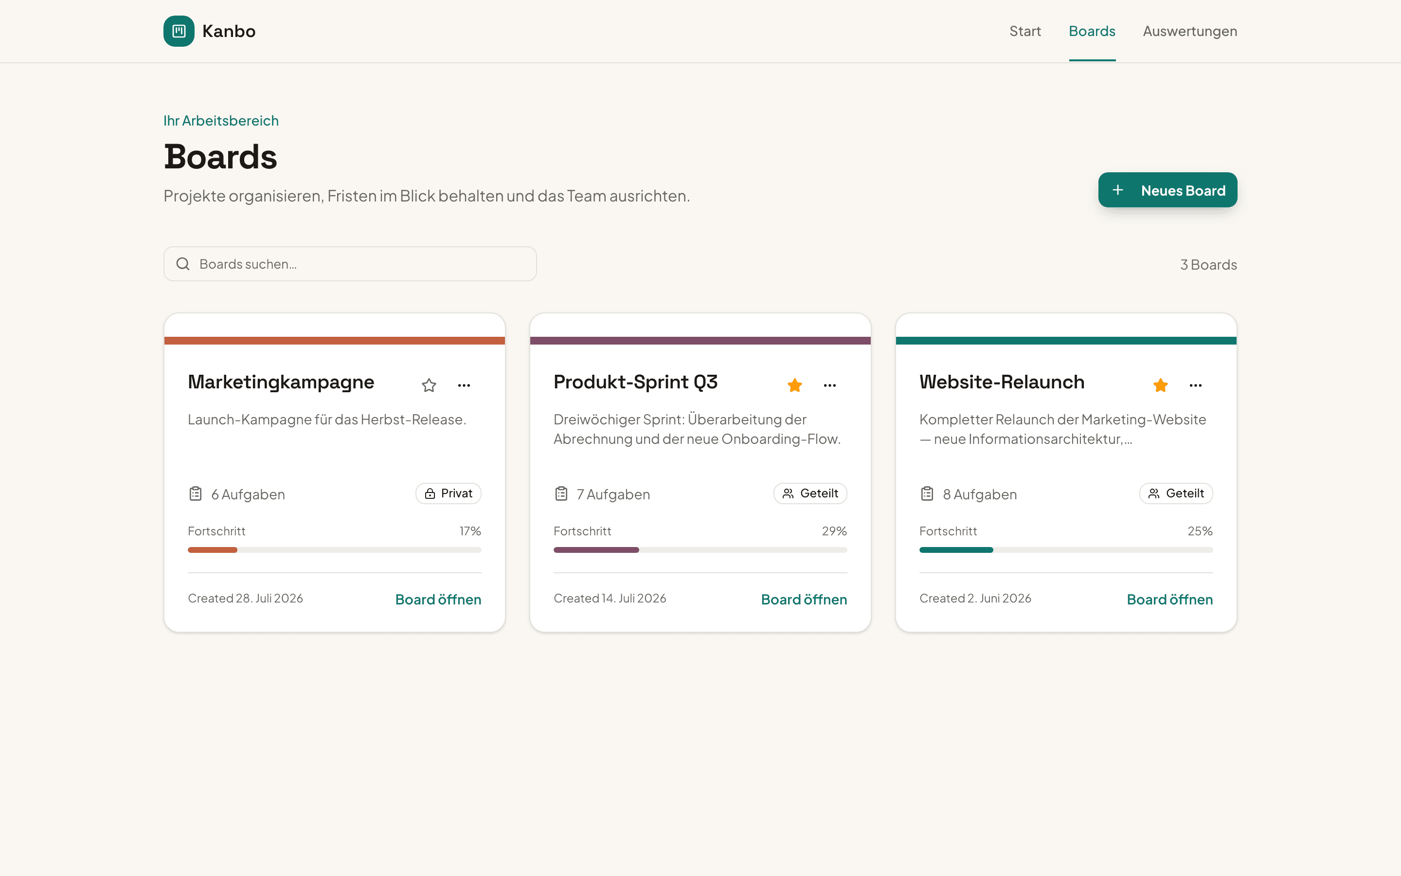Unstar the Produkt-Sprint Q3 board

(x=795, y=385)
